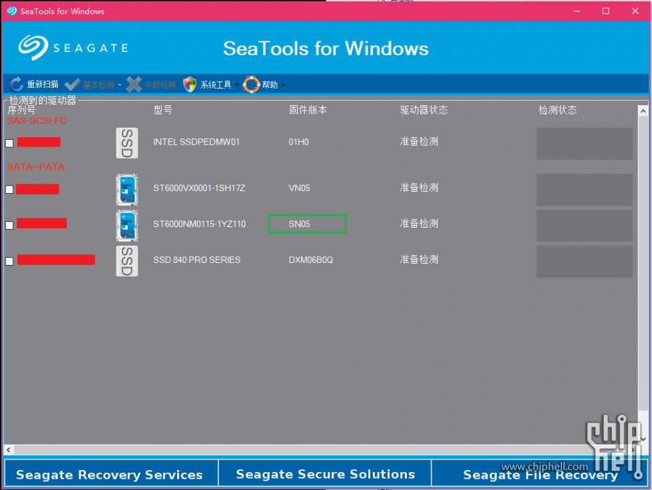Maximize the SeaTools for Windows window

tap(606, 11)
